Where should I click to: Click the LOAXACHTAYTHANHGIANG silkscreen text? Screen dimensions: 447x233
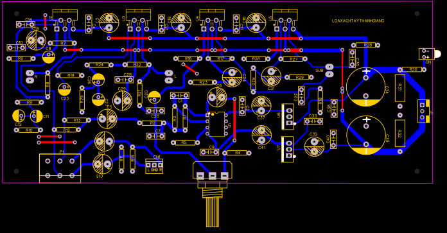(x=358, y=21)
